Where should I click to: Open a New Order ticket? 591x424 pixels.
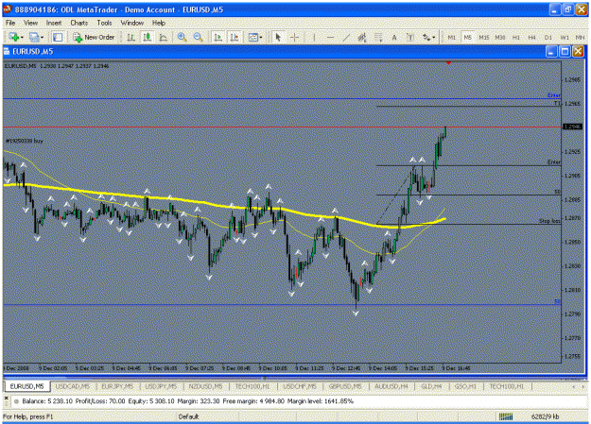(94, 37)
